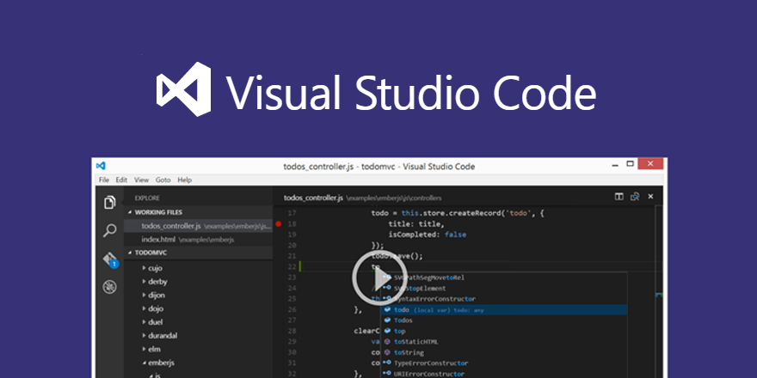Toggle the breakpoint on line 18

click(279, 223)
